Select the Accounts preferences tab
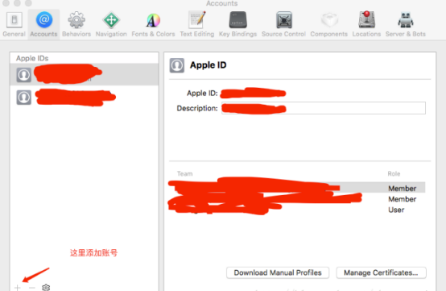This screenshot has width=446, height=291. click(x=43, y=24)
